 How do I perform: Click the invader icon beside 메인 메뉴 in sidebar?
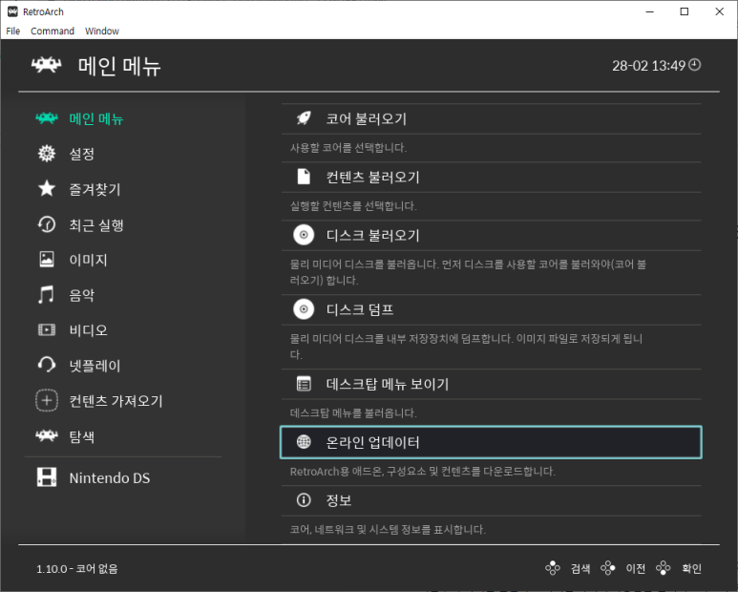coord(47,117)
